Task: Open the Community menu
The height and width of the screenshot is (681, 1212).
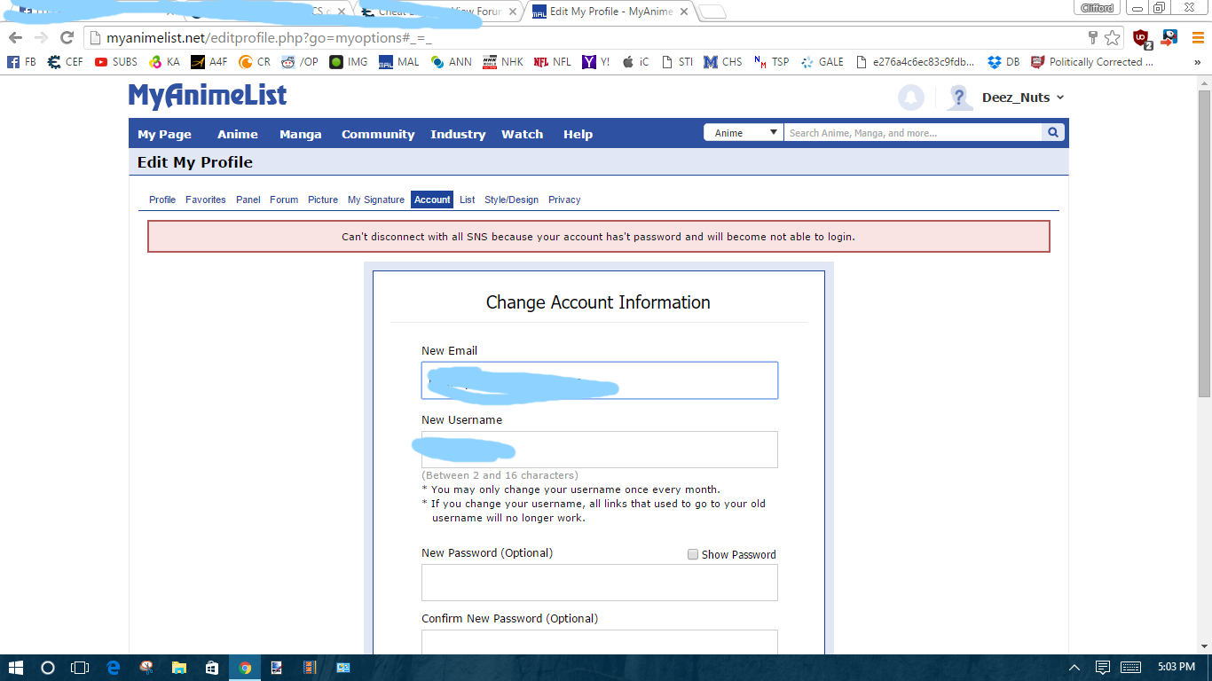Action: point(378,134)
